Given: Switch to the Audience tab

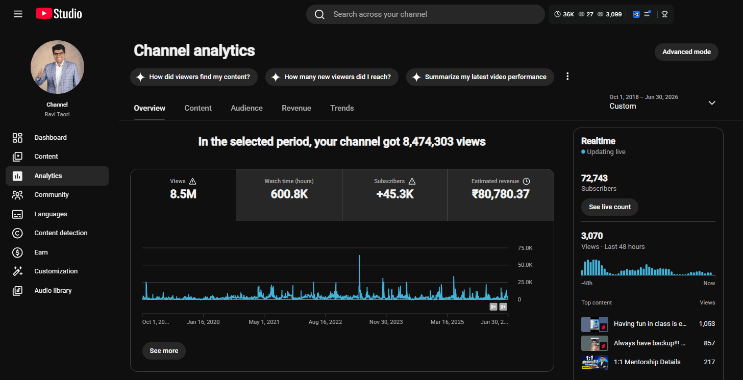Looking at the screenshot, I should point(246,108).
